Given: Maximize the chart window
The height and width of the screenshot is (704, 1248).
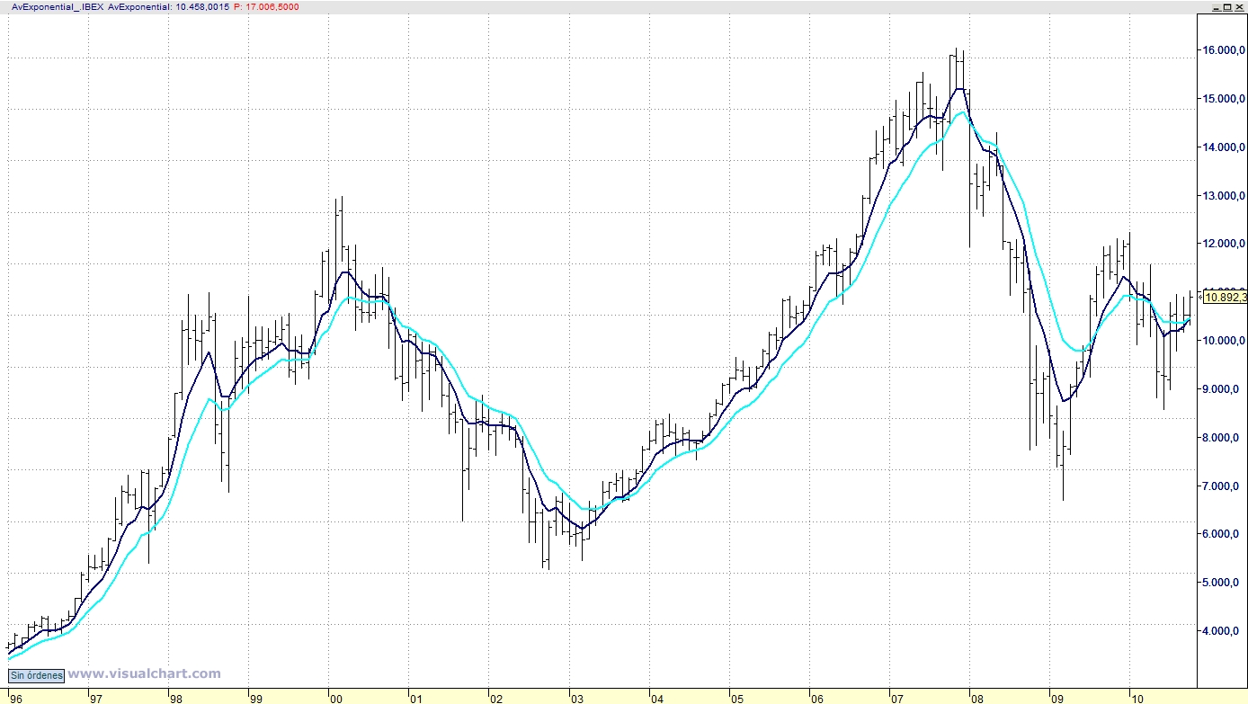Looking at the screenshot, I should (x=1227, y=6).
